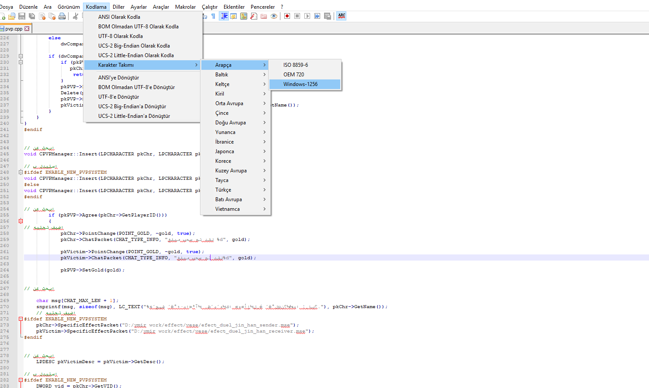Image resolution: width=649 pixels, height=388 pixels.
Task: Click the Save All toolbar icon
Action: tap(32, 16)
